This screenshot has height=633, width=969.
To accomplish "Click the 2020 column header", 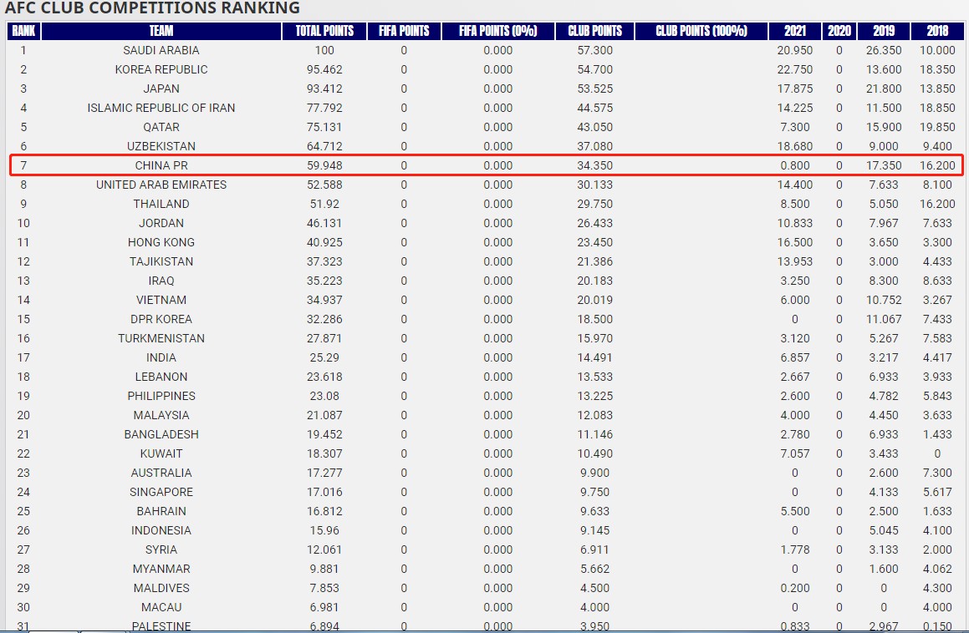I will (x=839, y=31).
